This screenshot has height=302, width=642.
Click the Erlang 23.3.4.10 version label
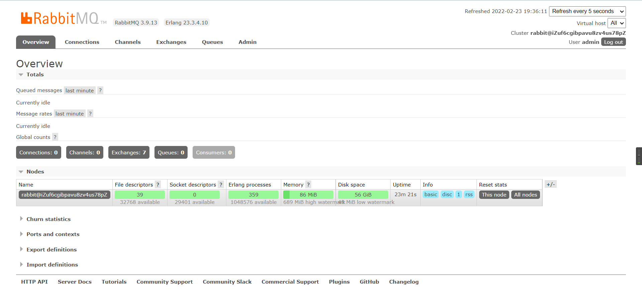click(187, 23)
